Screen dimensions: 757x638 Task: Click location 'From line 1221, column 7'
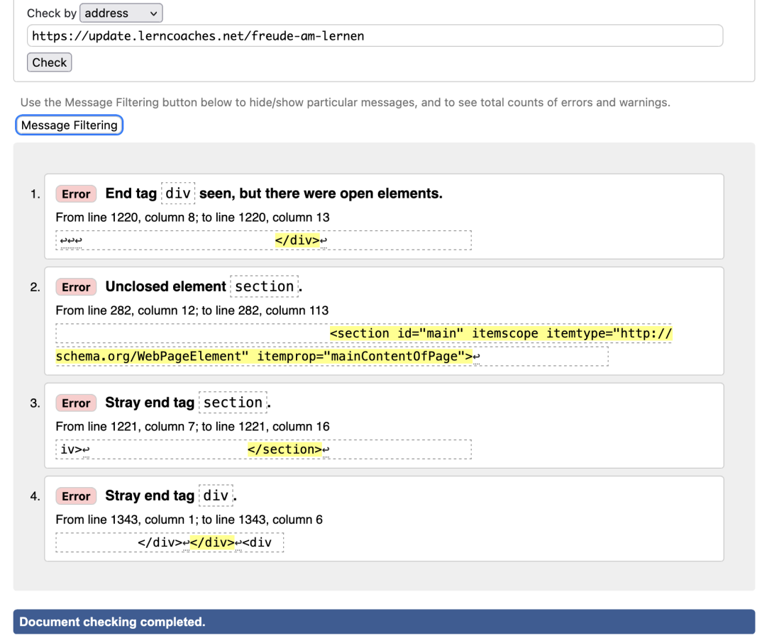(192, 426)
